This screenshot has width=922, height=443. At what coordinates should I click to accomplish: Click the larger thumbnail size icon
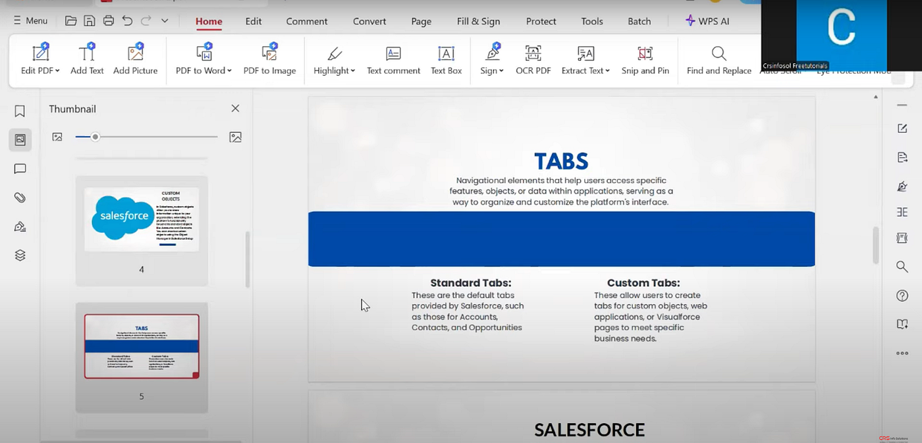click(235, 137)
